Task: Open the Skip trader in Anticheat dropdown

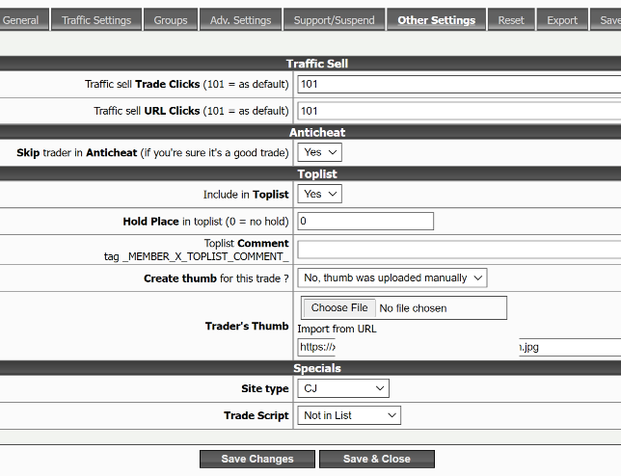Action: [319, 152]
